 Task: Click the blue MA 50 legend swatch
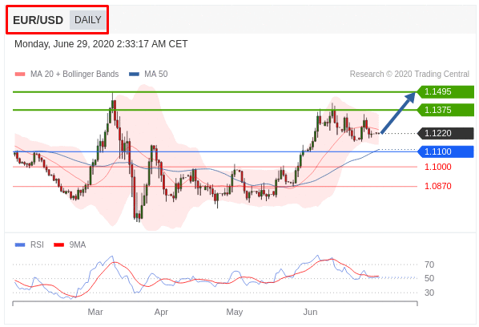134,74
